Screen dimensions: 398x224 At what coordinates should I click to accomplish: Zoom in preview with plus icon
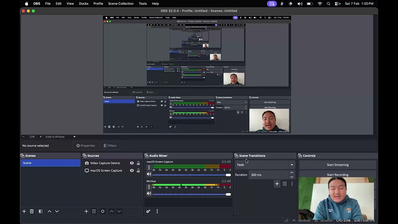40,137
